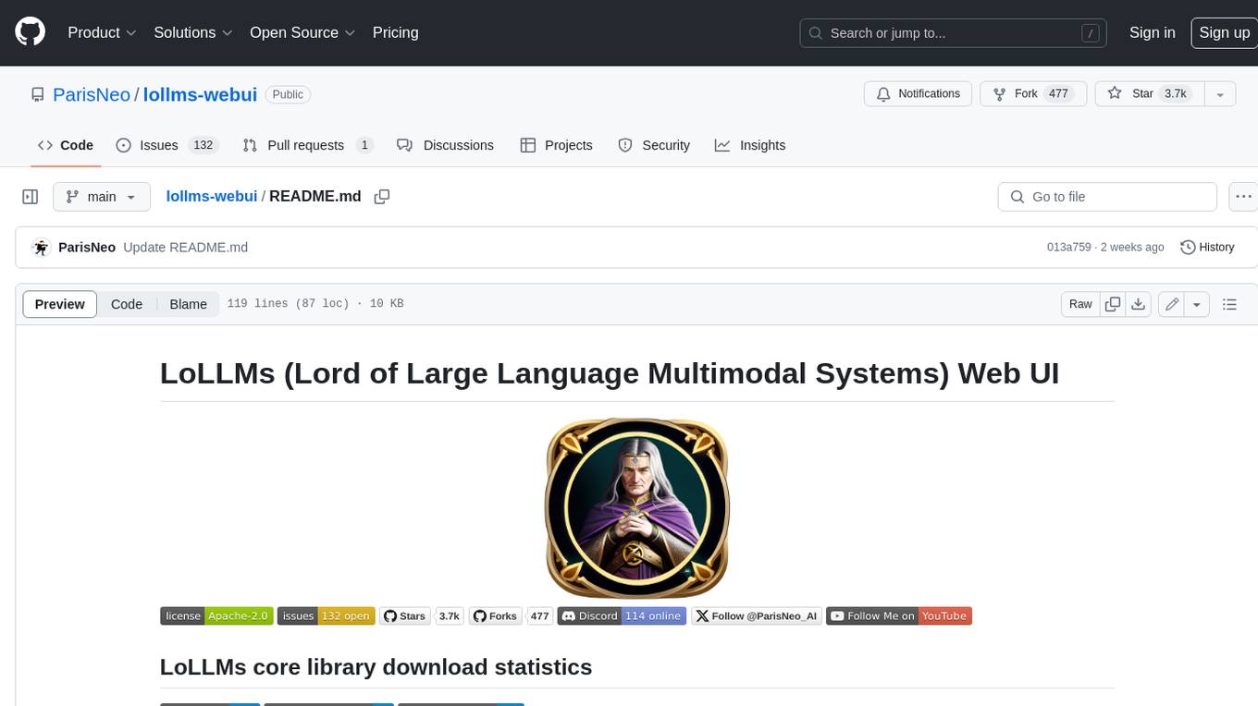Screen dimensions: 1258x706
Task: Switch to the Projects tab
Action: point(557,145)
